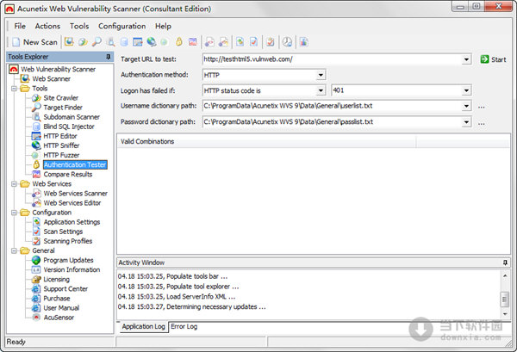Open the Authentication method dropdown
The height and width of the screenshot is (352, 517).
pyautogui.click(x=321, y=75)
